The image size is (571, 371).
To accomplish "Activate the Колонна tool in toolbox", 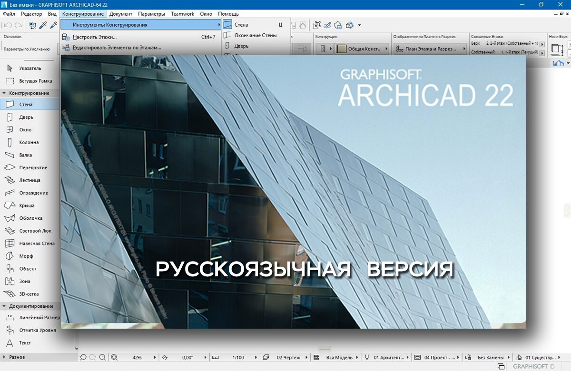I will click(x=29, y=142).
